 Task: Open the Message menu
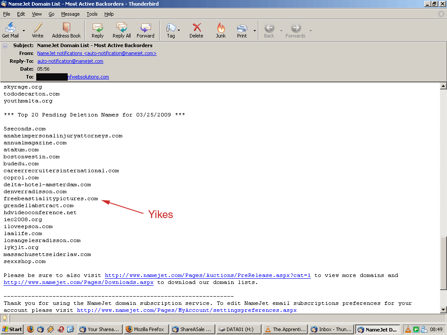70,14
